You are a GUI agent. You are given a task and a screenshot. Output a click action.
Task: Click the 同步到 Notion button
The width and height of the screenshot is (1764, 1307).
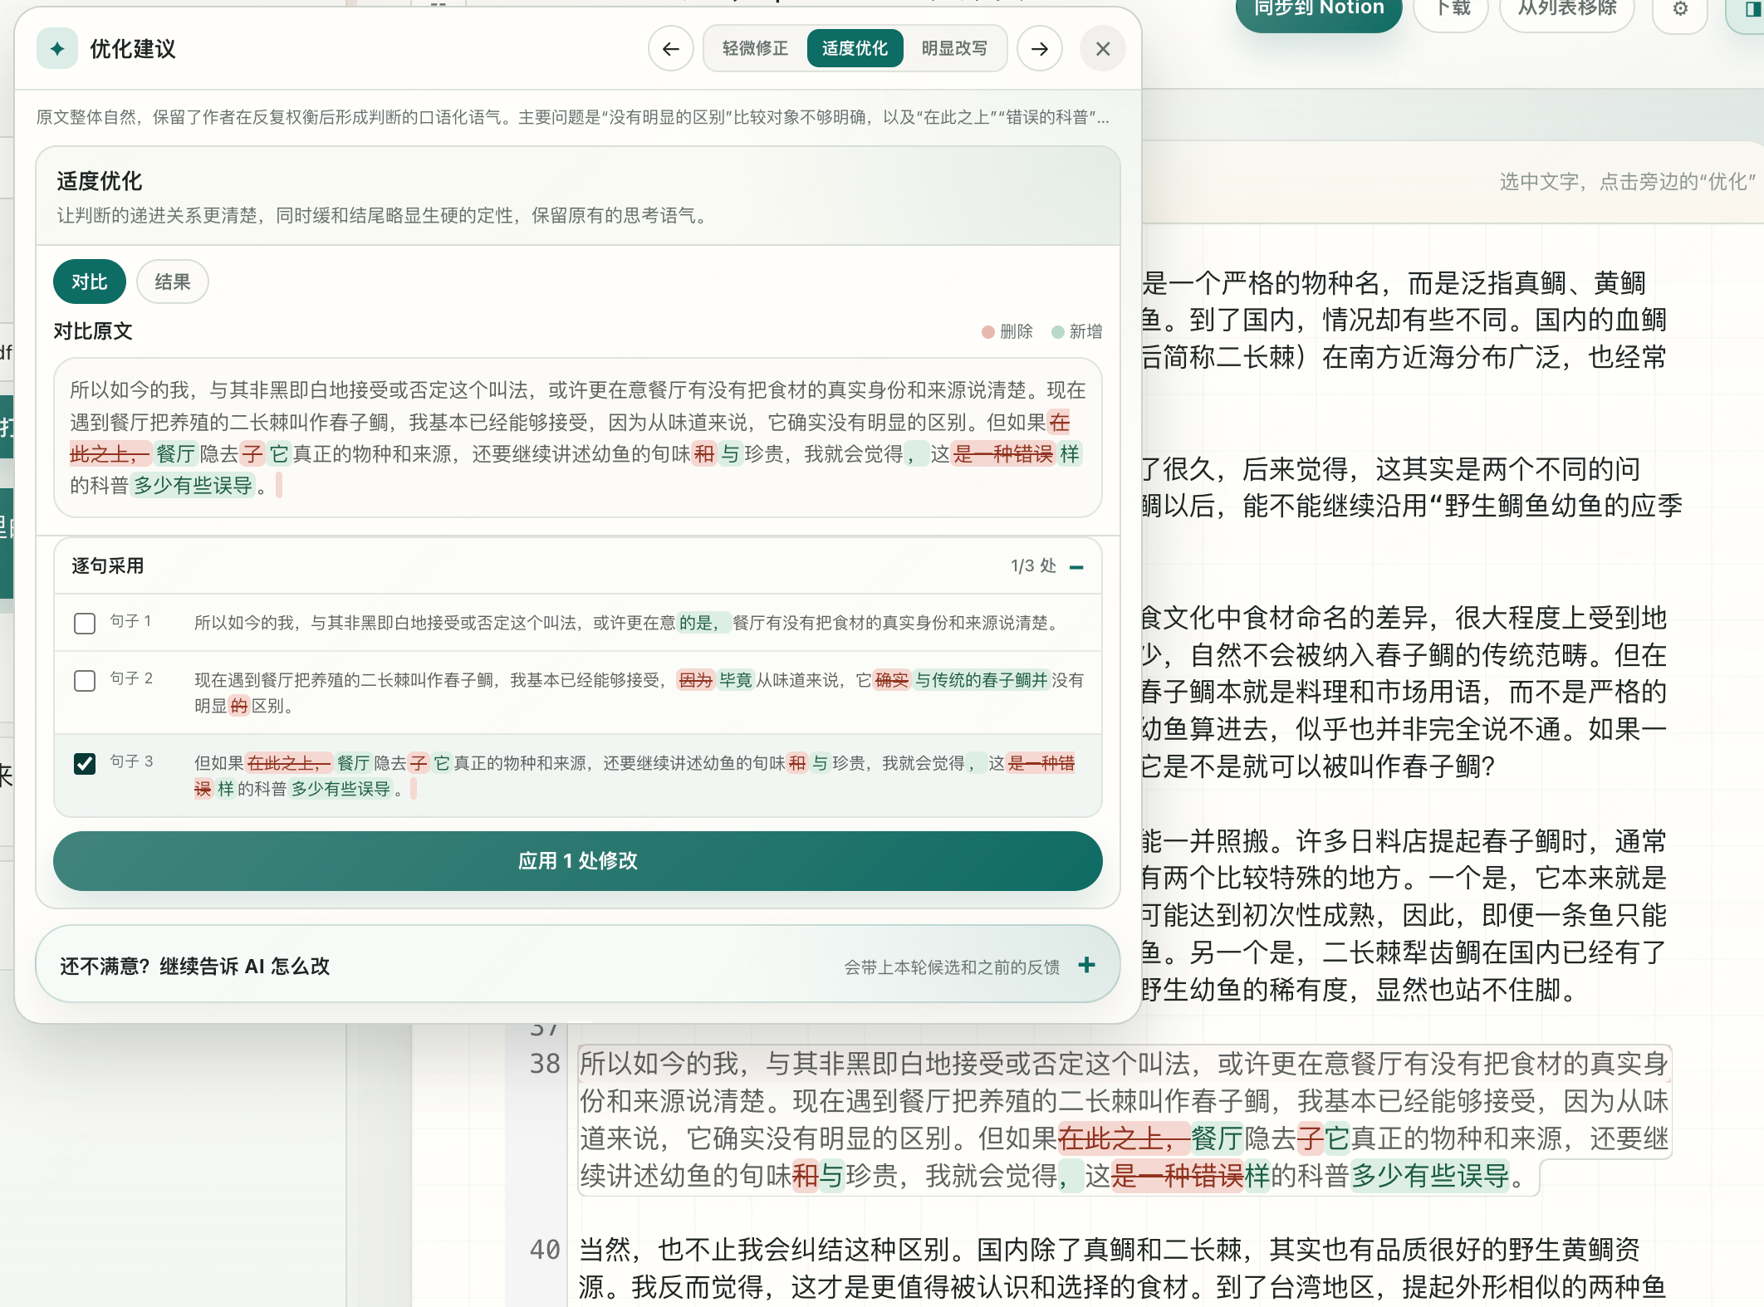tap(1319, 10)
